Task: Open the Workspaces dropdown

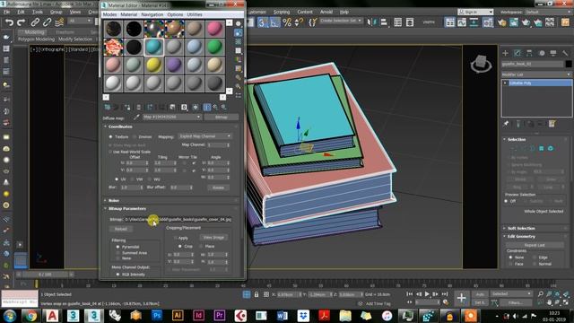Action: click(x=548, y=12)
